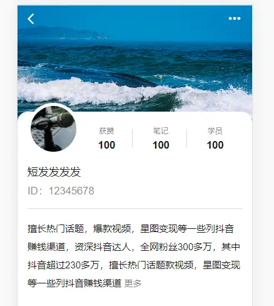Tap the 100 count under 学员

click(215, 145)
